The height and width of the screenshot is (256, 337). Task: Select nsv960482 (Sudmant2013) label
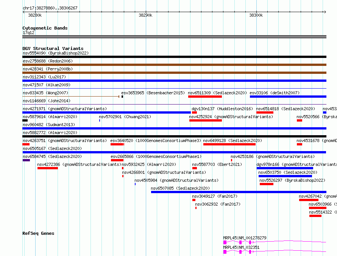(x=49, y=125)
